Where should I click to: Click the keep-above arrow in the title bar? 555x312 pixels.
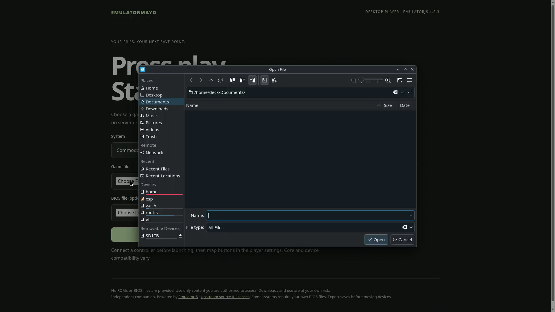[x=405, y=69]
